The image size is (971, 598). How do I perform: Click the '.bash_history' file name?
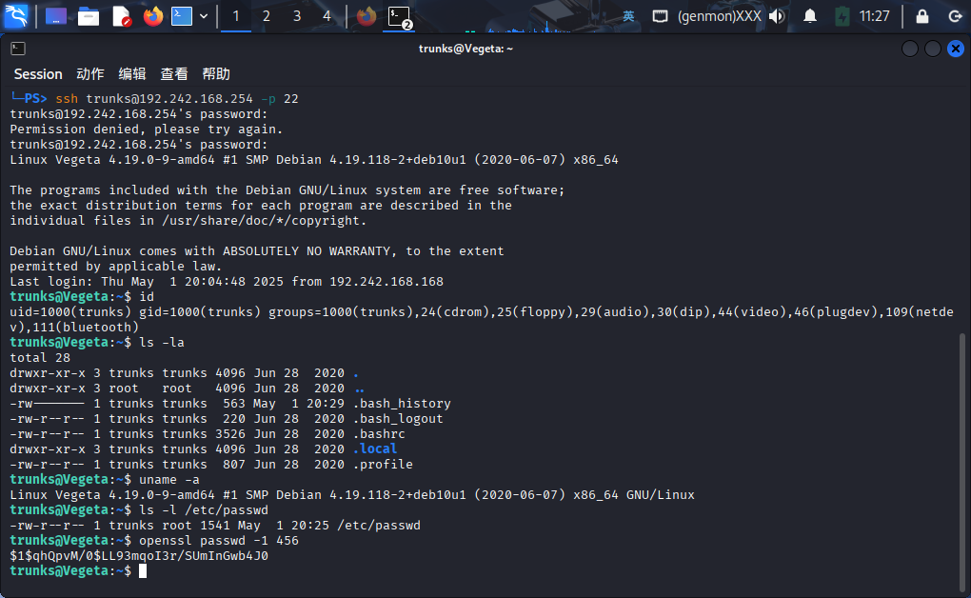[402, 404]
